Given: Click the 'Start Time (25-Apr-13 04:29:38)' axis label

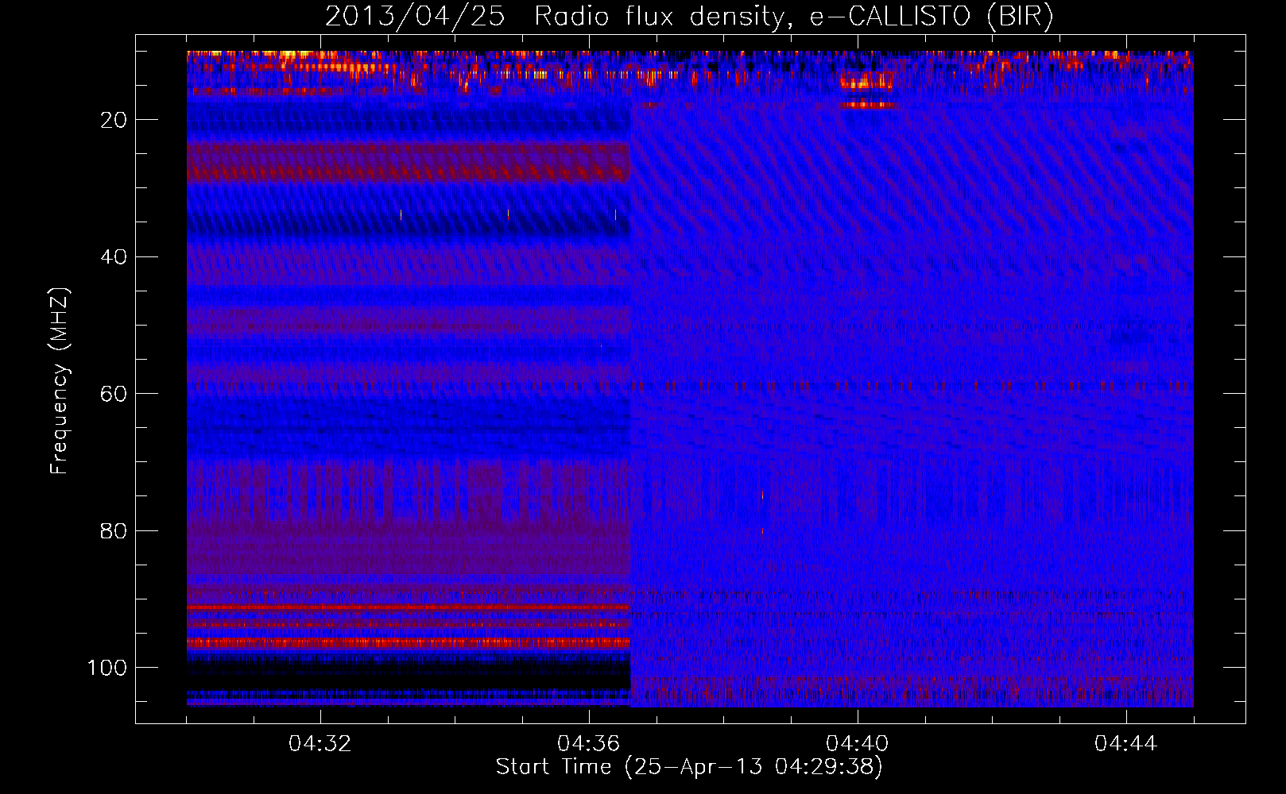Looking at the screenshot, I should tap(690, 767).
